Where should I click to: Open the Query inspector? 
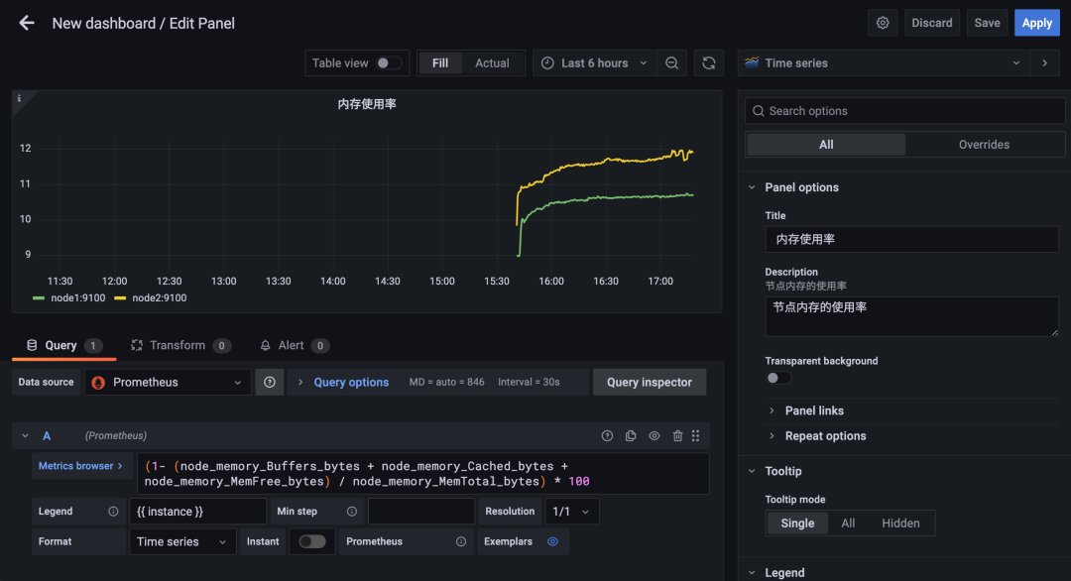click(650, 383)
